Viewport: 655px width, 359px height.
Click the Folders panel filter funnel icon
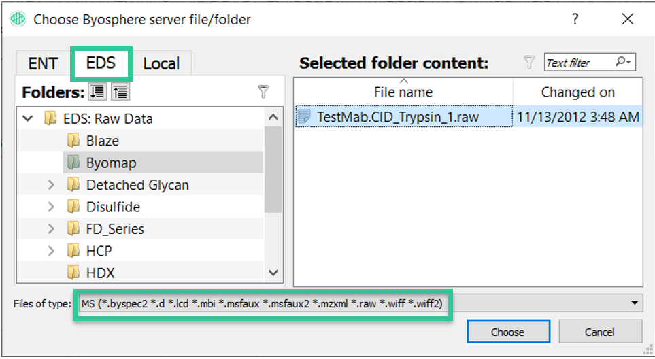(x=263, y=91)
